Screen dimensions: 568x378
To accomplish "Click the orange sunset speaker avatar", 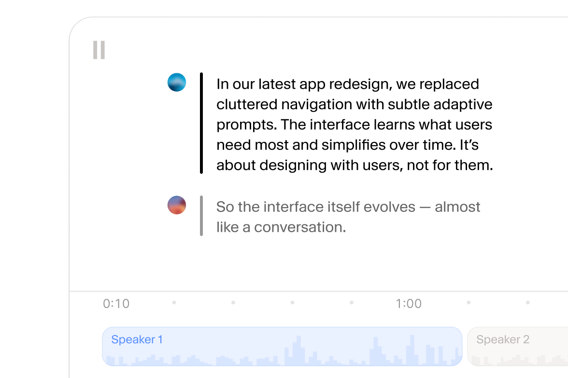I will click(177, 205).
